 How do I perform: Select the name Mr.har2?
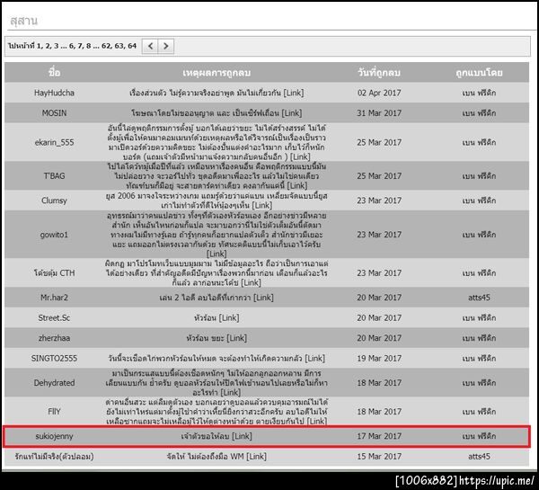click(54, 298)
